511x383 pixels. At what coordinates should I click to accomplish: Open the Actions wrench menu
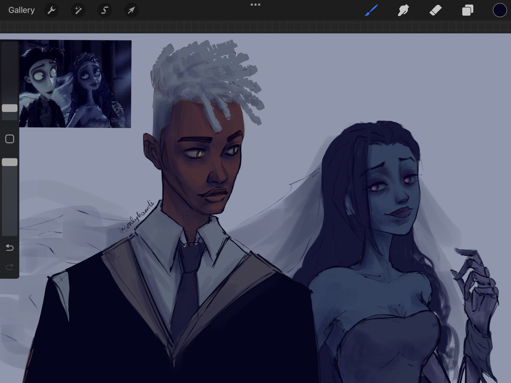pyautogui.click(x=52, y=10)
